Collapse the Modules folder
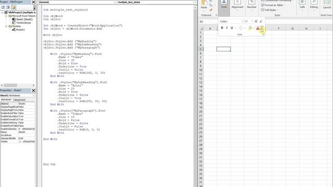 6,26
